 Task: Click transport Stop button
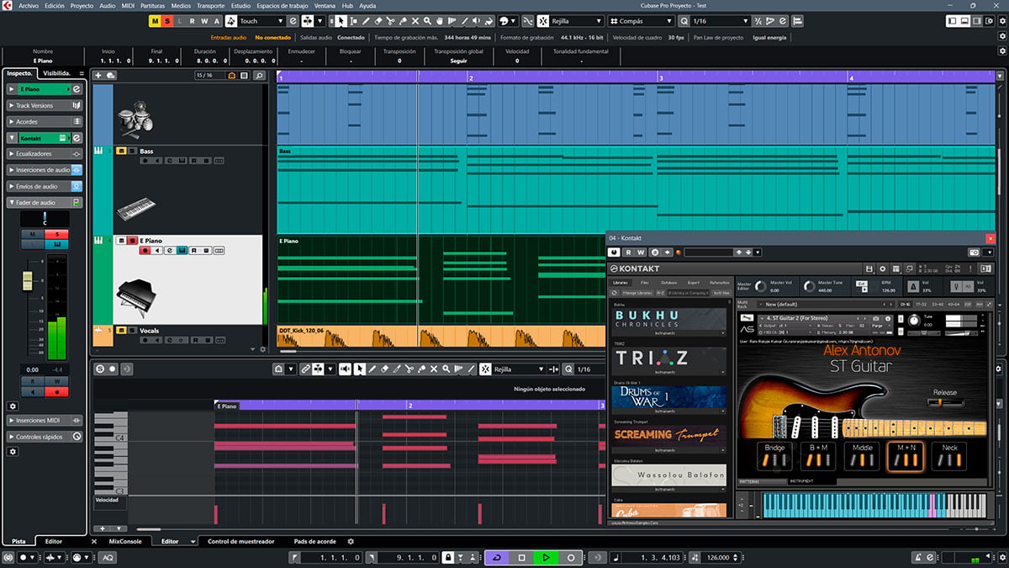tap(521, 557)
